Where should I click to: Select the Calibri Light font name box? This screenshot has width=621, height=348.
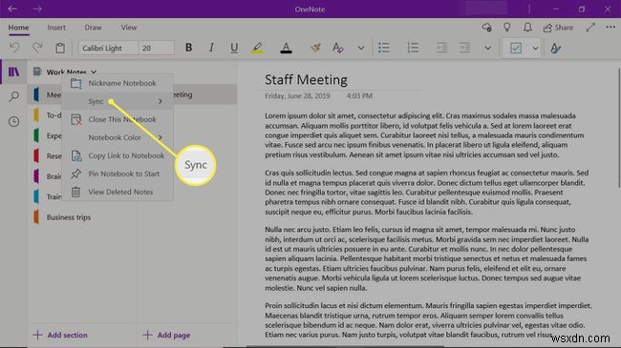point(108,48)
